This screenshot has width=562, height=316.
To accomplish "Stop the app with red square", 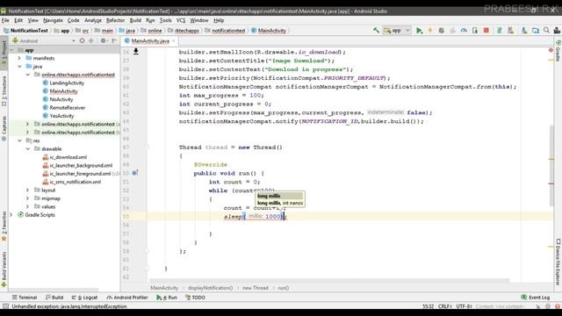I will 486,31.
